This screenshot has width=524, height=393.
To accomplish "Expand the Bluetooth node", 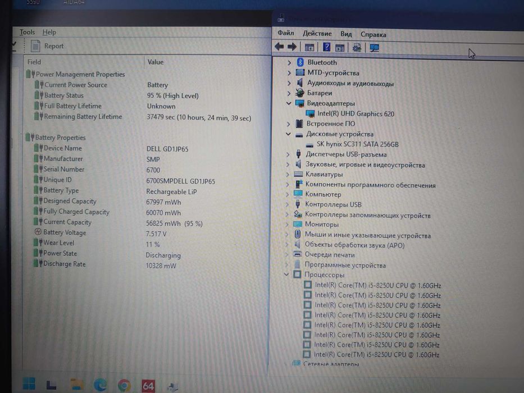I will 289,62.
